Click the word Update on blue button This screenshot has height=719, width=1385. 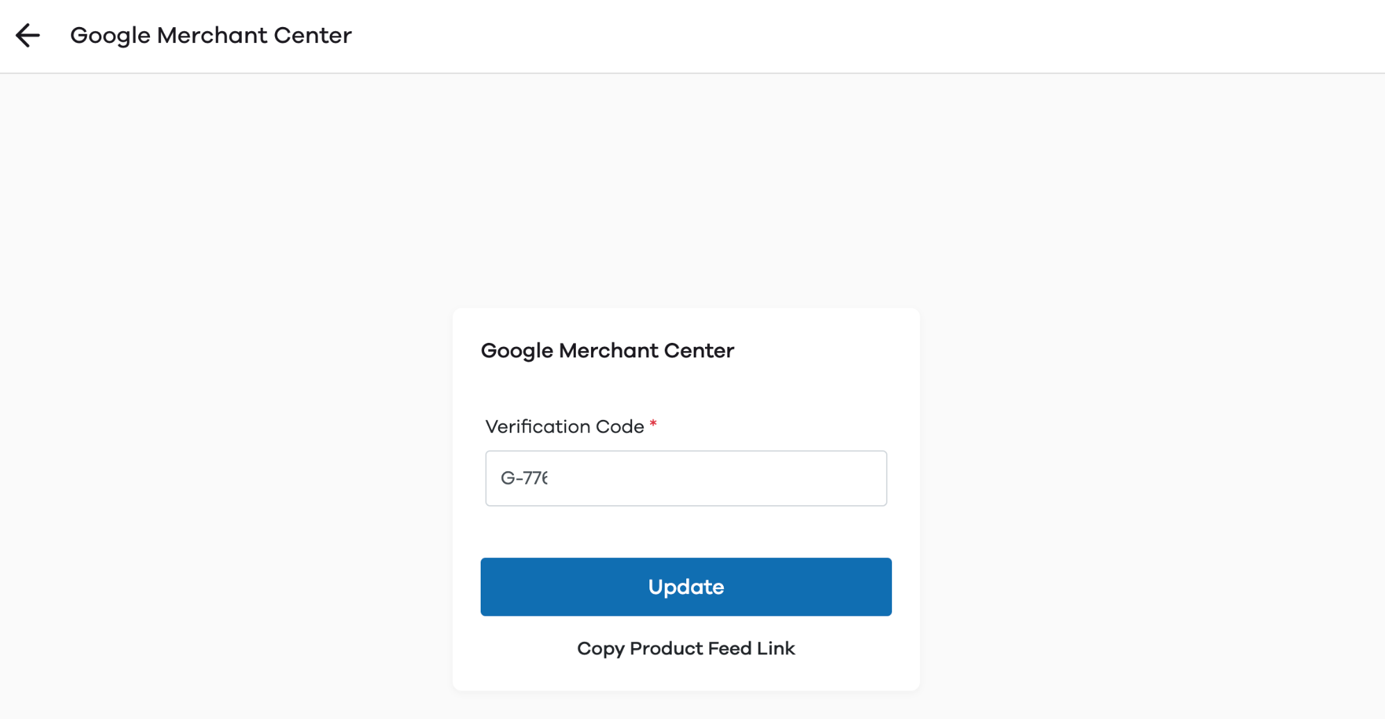pyautogui.click(x=686, y=587)
